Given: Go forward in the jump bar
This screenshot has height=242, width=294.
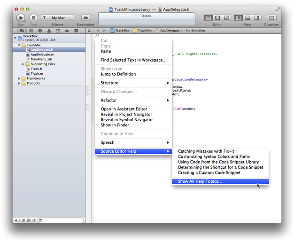Looking at the screenshot, I should 104,31.
